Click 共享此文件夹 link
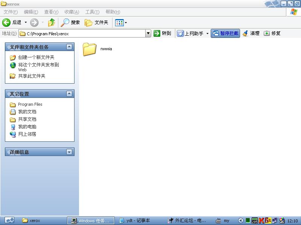 (32, 76)
